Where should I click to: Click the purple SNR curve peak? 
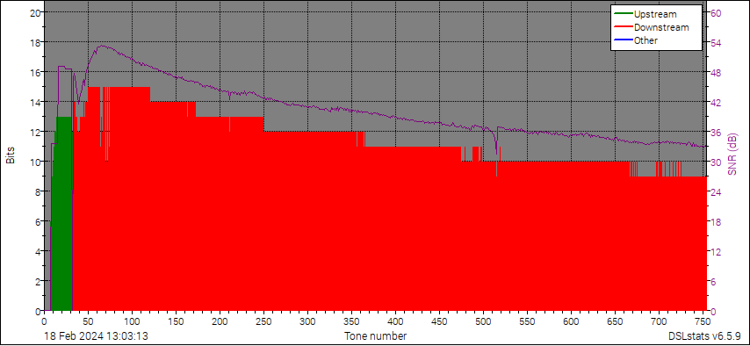pyautogui.click(x=101, y=46)
